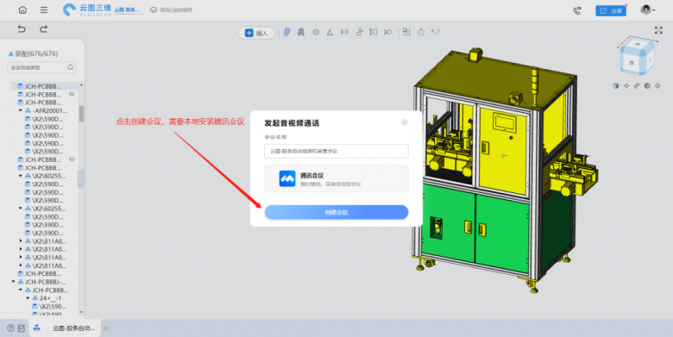Select the ruler measure tool
This screenshot has width=673, height=337.
637,85
